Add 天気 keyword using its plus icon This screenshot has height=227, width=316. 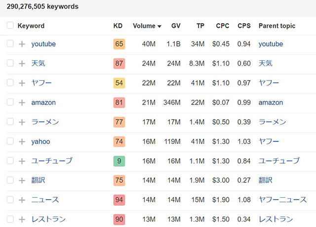click(x=22, y=64)
